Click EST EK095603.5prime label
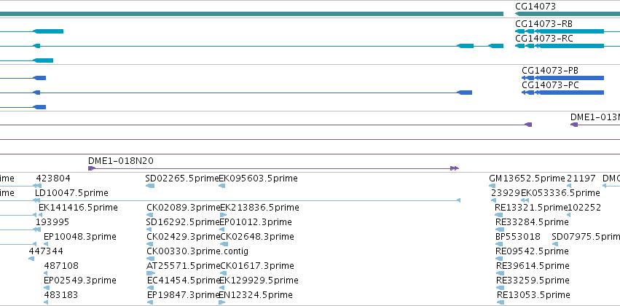The image size is (620, 306). [x=258, y=178]
